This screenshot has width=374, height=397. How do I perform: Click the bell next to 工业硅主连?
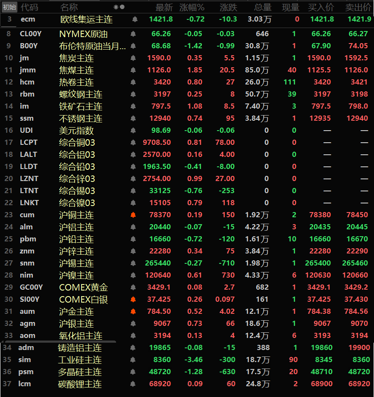click(133, 359)
